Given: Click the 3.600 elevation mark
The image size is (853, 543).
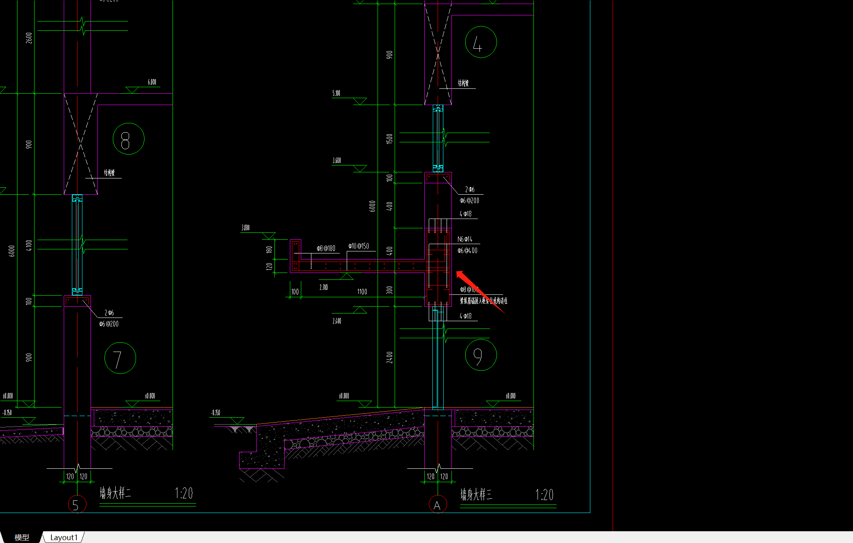Looking at the screenshot, I should 337,161.
